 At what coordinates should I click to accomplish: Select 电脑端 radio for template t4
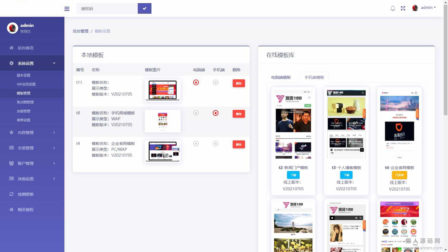coord(196,144)
